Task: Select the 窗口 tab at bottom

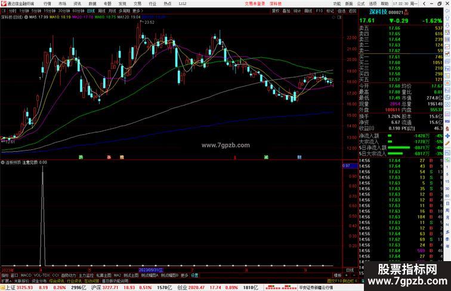Action: (x=14, y=275)
